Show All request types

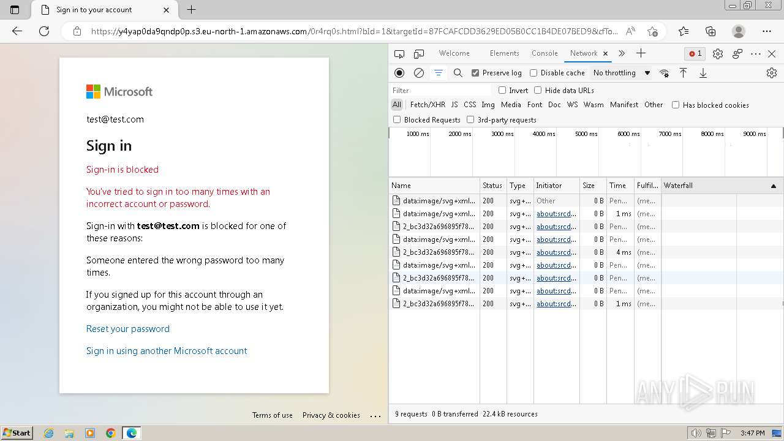pos(397,105)
